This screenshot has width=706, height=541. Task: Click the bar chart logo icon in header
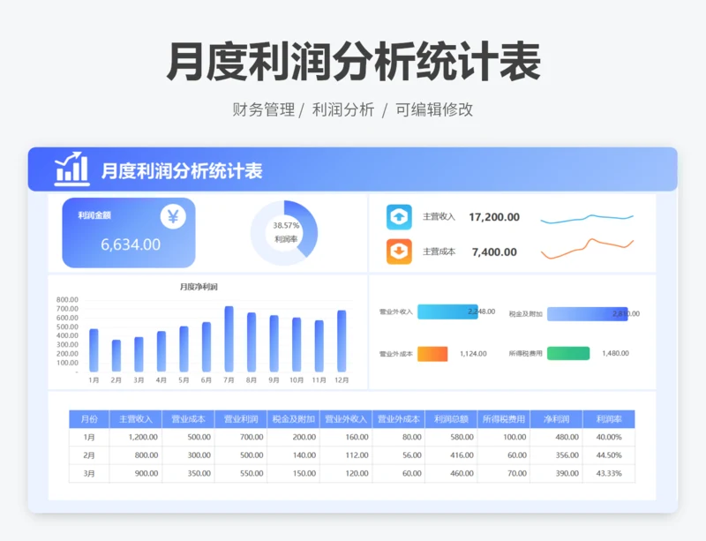[x=72, y=169]
